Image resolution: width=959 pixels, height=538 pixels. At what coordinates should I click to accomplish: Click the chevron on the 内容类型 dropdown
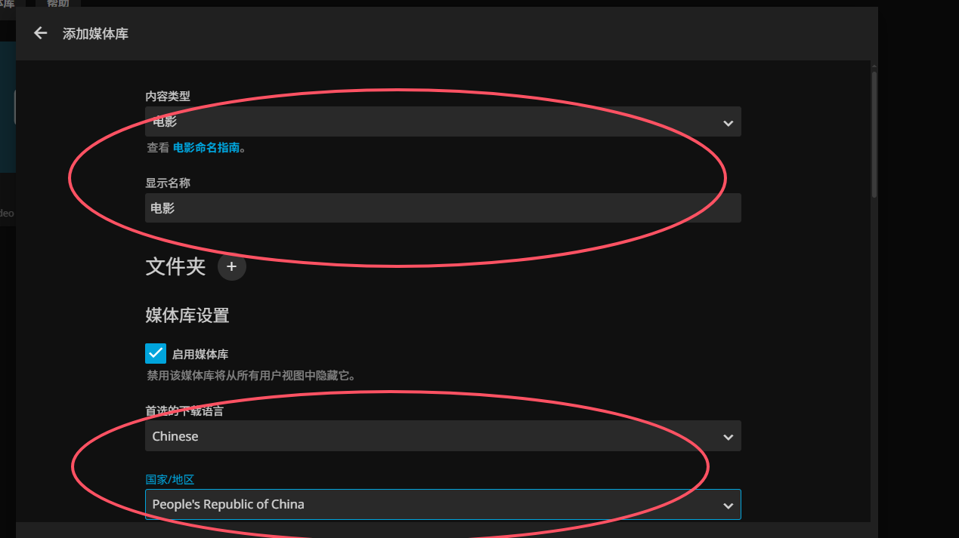pos(728,122)
